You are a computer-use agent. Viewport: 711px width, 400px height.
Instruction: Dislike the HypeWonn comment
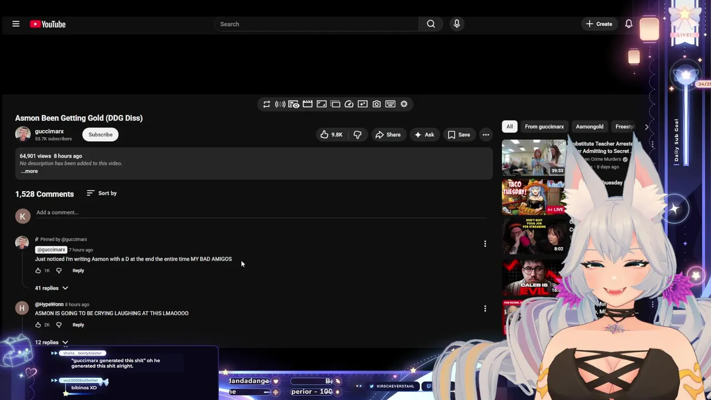59,325
